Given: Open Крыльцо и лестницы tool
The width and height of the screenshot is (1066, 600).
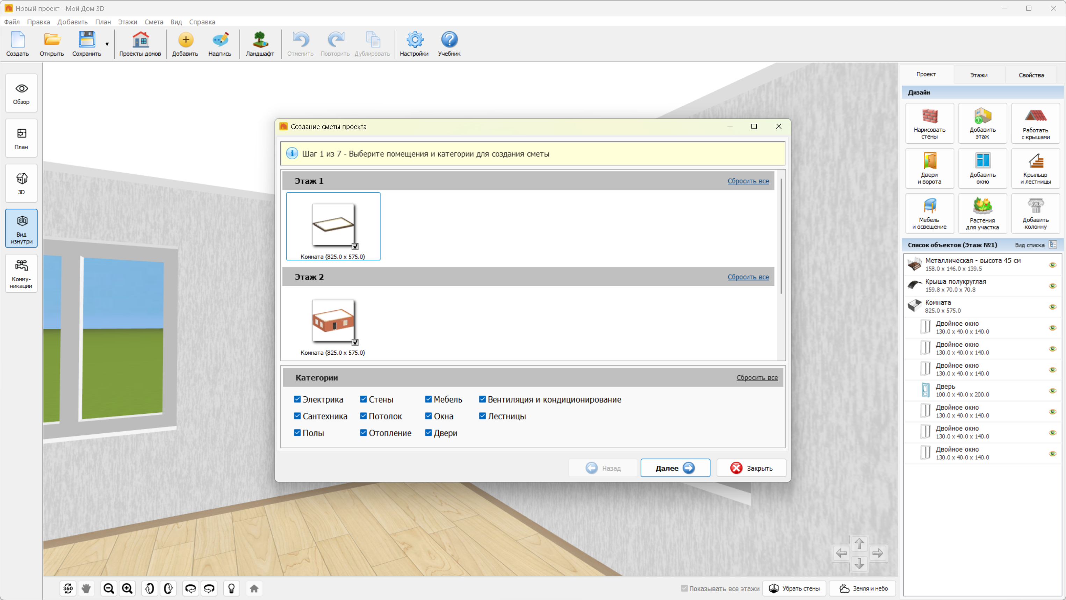Looking at the screenshot, I should pyautogui.click(x=1035, y=168).
